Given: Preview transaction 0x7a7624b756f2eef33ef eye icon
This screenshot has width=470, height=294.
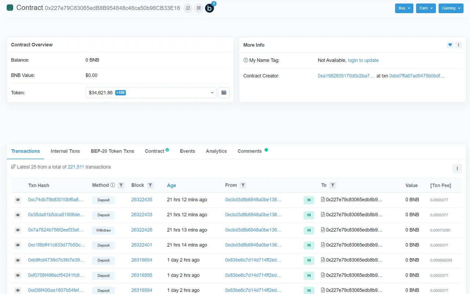Looking at the screenshot, I should [x=18, y=230].
